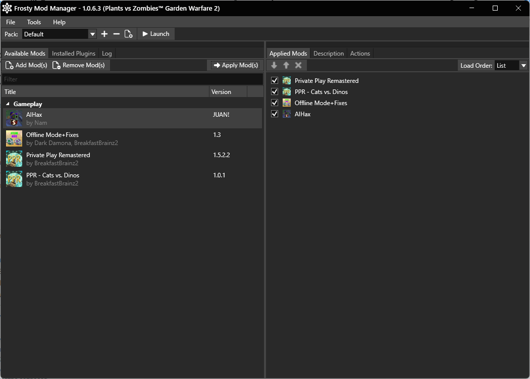This screenshot has height=379, width=530.
Task: Move selected applied mod up with arrow
Action: [x=286, y=65]
